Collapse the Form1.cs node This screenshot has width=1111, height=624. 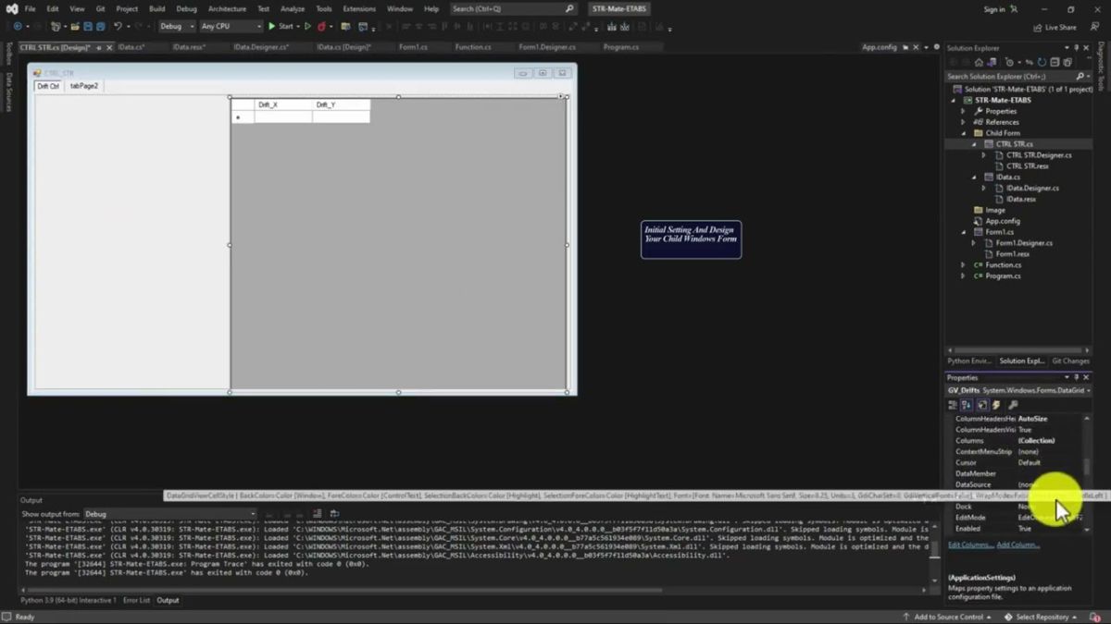click(963, 232)
